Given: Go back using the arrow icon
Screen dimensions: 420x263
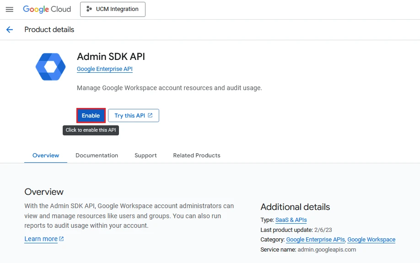Looking at the screenshot, I should [9, 29].
